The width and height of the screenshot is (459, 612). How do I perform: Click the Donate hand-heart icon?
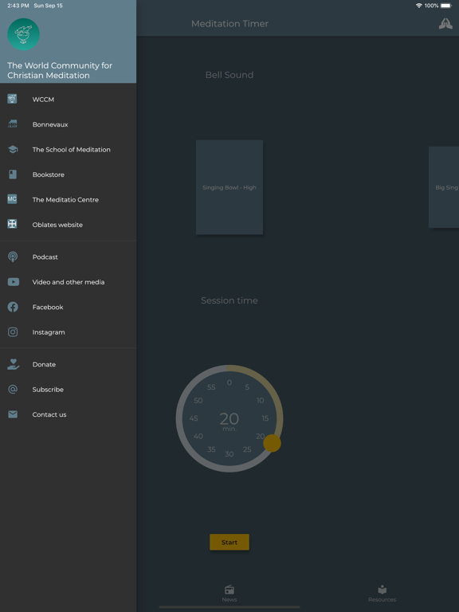click(x=13, y=364)
